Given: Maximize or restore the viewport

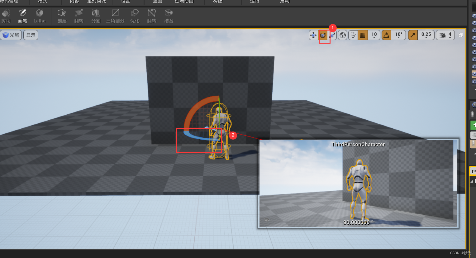Looking at the screenshot, I should [460, 35].
